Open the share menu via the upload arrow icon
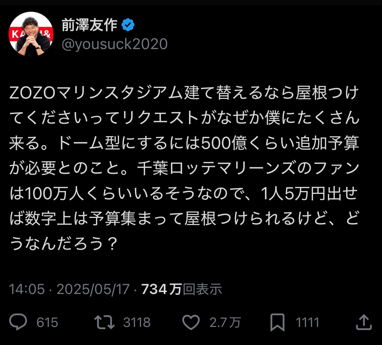The width and height of the screenshot is (382, 345). [x=364, y=322]
